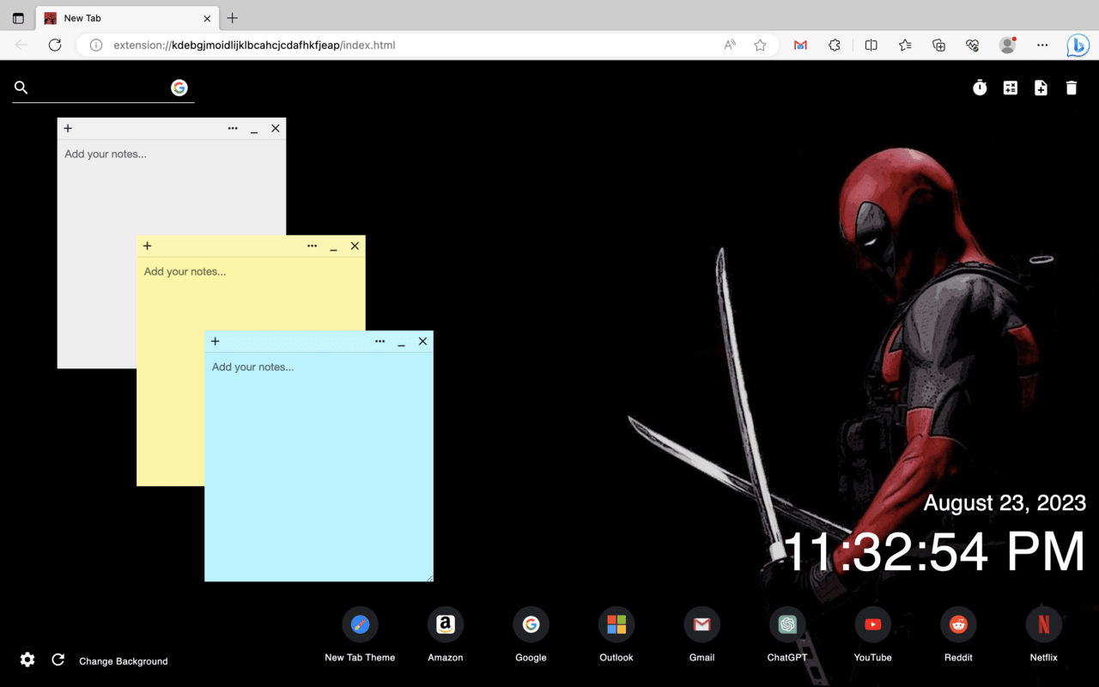
Task: Click the clock showing 11:32:54 PM
Action: tap(934, 551)
